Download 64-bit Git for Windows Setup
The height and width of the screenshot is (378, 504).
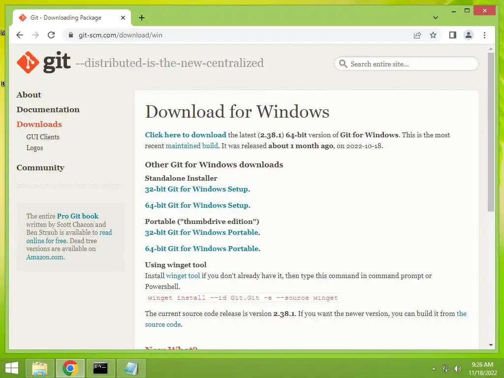click(x=196, y=205)
